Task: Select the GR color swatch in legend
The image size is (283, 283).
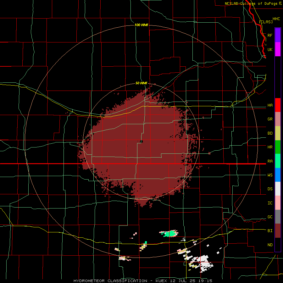Action: (x=278, y=119)
